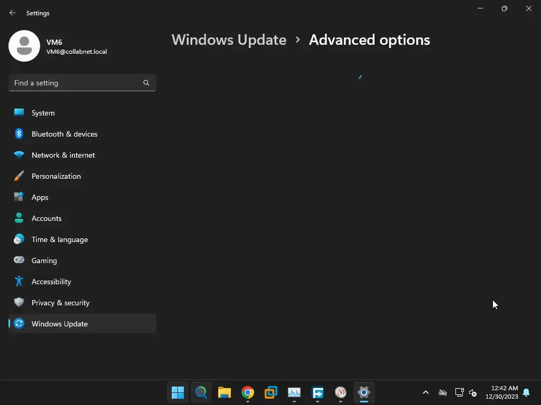The height and width of the screenshot is (405, 541).
Task: Open the notification bell
Action: coord(527,392)
